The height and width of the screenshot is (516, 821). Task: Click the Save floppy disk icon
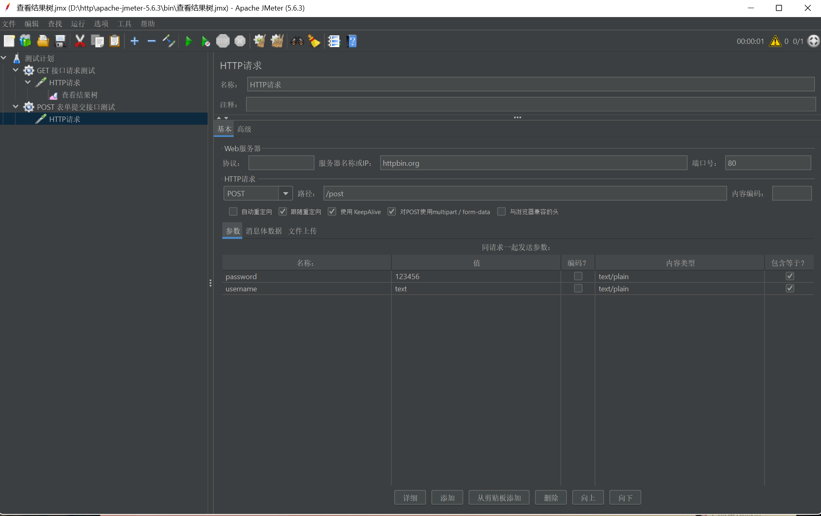[x=60, y=41]
